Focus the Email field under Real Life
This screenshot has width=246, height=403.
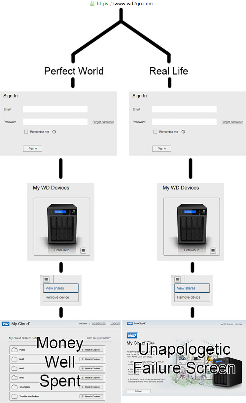[x=184, y=109]
